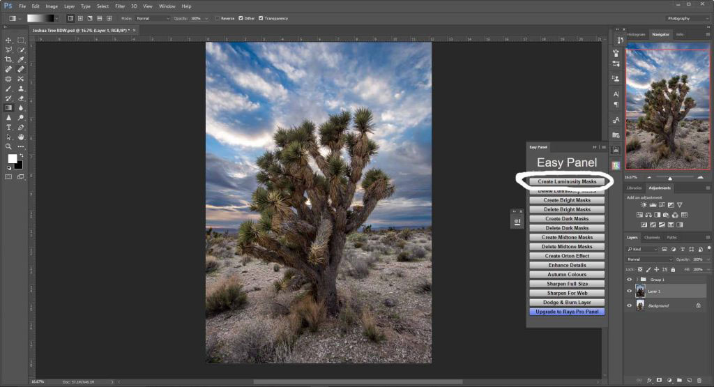
Task: Click the white foreground color swatch
Action: click(12, 159)
